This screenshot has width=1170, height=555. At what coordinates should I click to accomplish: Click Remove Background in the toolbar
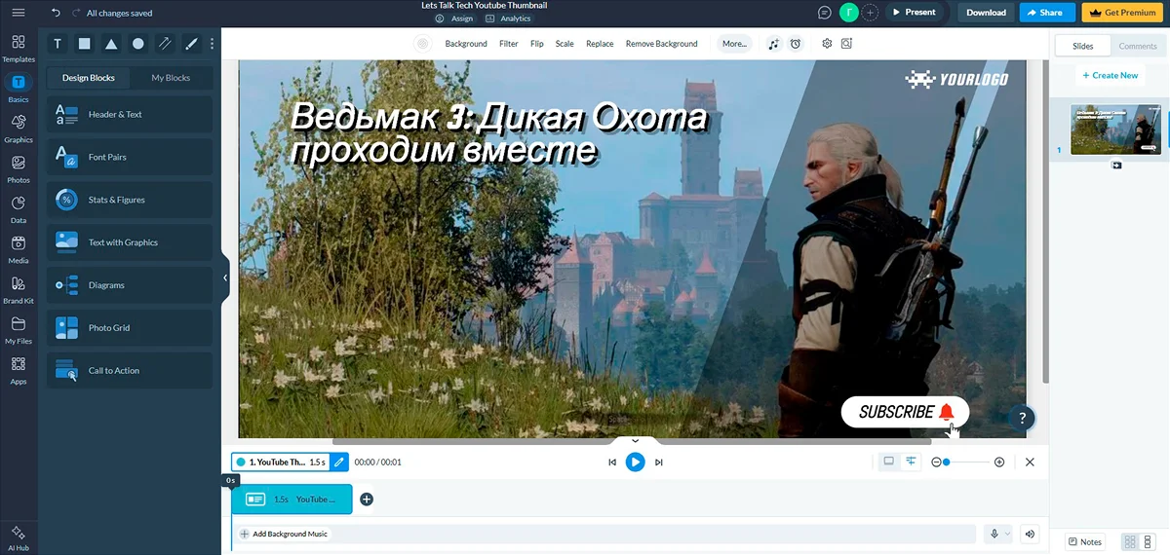(x=661, y=44)
